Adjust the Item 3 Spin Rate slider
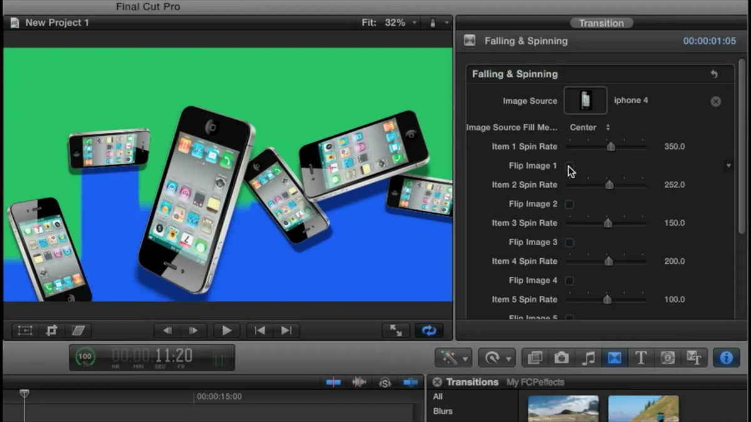 pyautogui.click(x=606, y=223)
